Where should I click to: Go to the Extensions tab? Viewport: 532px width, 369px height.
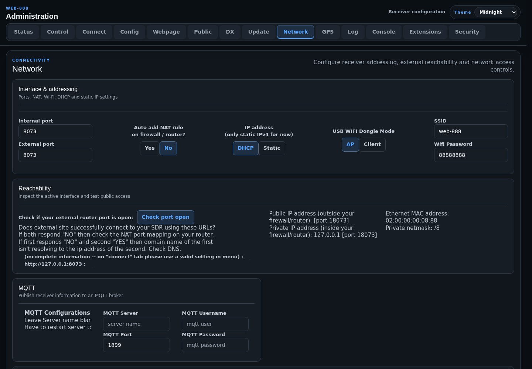click(425, 32)
